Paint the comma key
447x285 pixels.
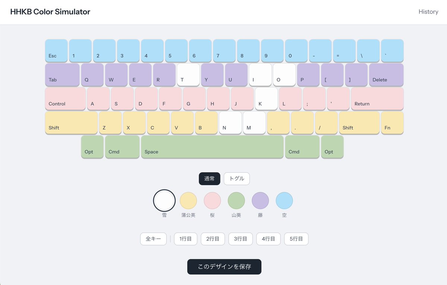coord(278,123)
